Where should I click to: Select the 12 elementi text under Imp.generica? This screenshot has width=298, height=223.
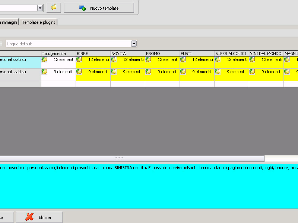(x=64, y=59)
